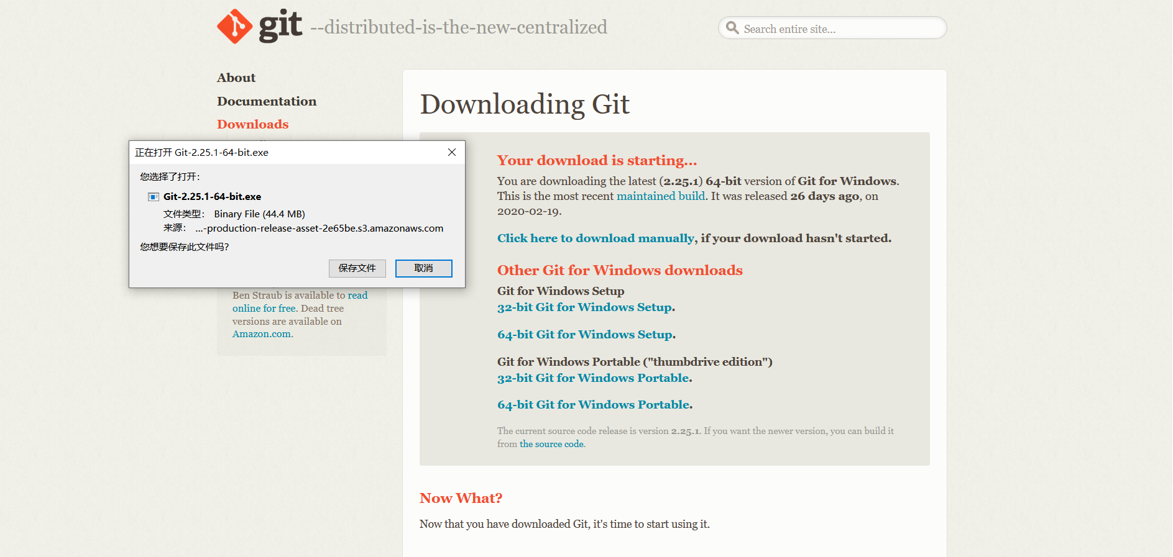Close the download dialog with the X

click(x=452, y=152)
